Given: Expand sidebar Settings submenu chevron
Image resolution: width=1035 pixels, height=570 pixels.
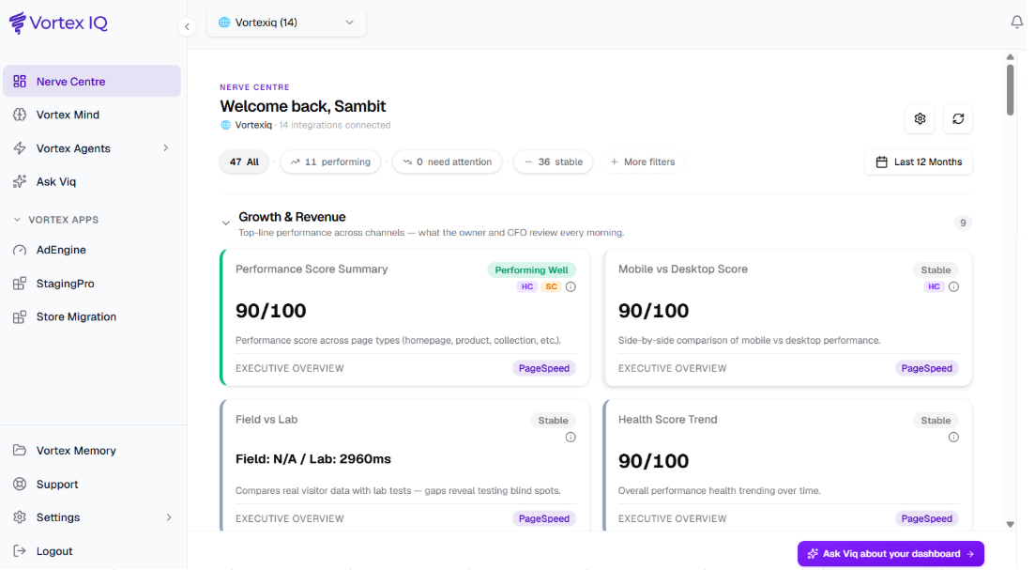Looking at the screenshot, I should pyautogui.click(x=168, y=517).
